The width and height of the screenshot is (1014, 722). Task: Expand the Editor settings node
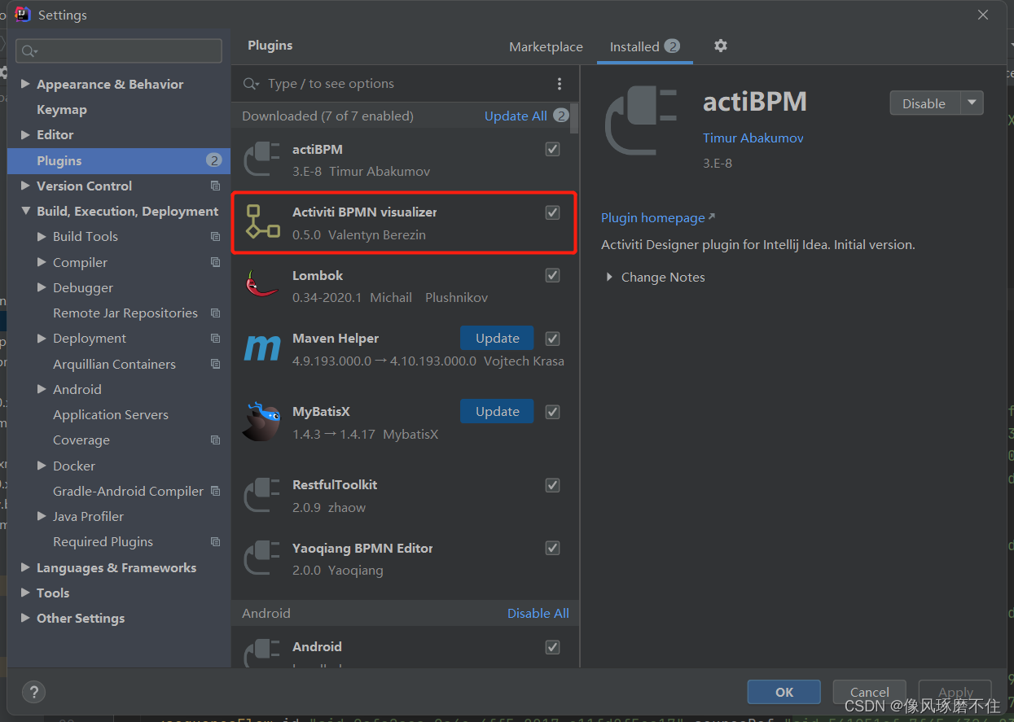point(25,134)
